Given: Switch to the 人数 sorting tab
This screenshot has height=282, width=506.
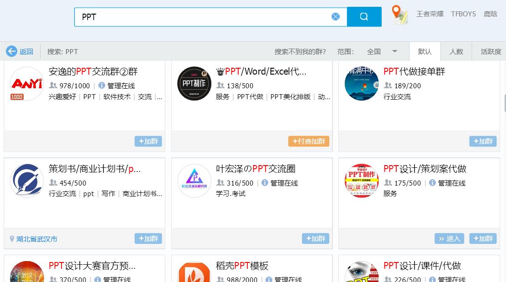Looking at the screenshot, I should [456, 51].
